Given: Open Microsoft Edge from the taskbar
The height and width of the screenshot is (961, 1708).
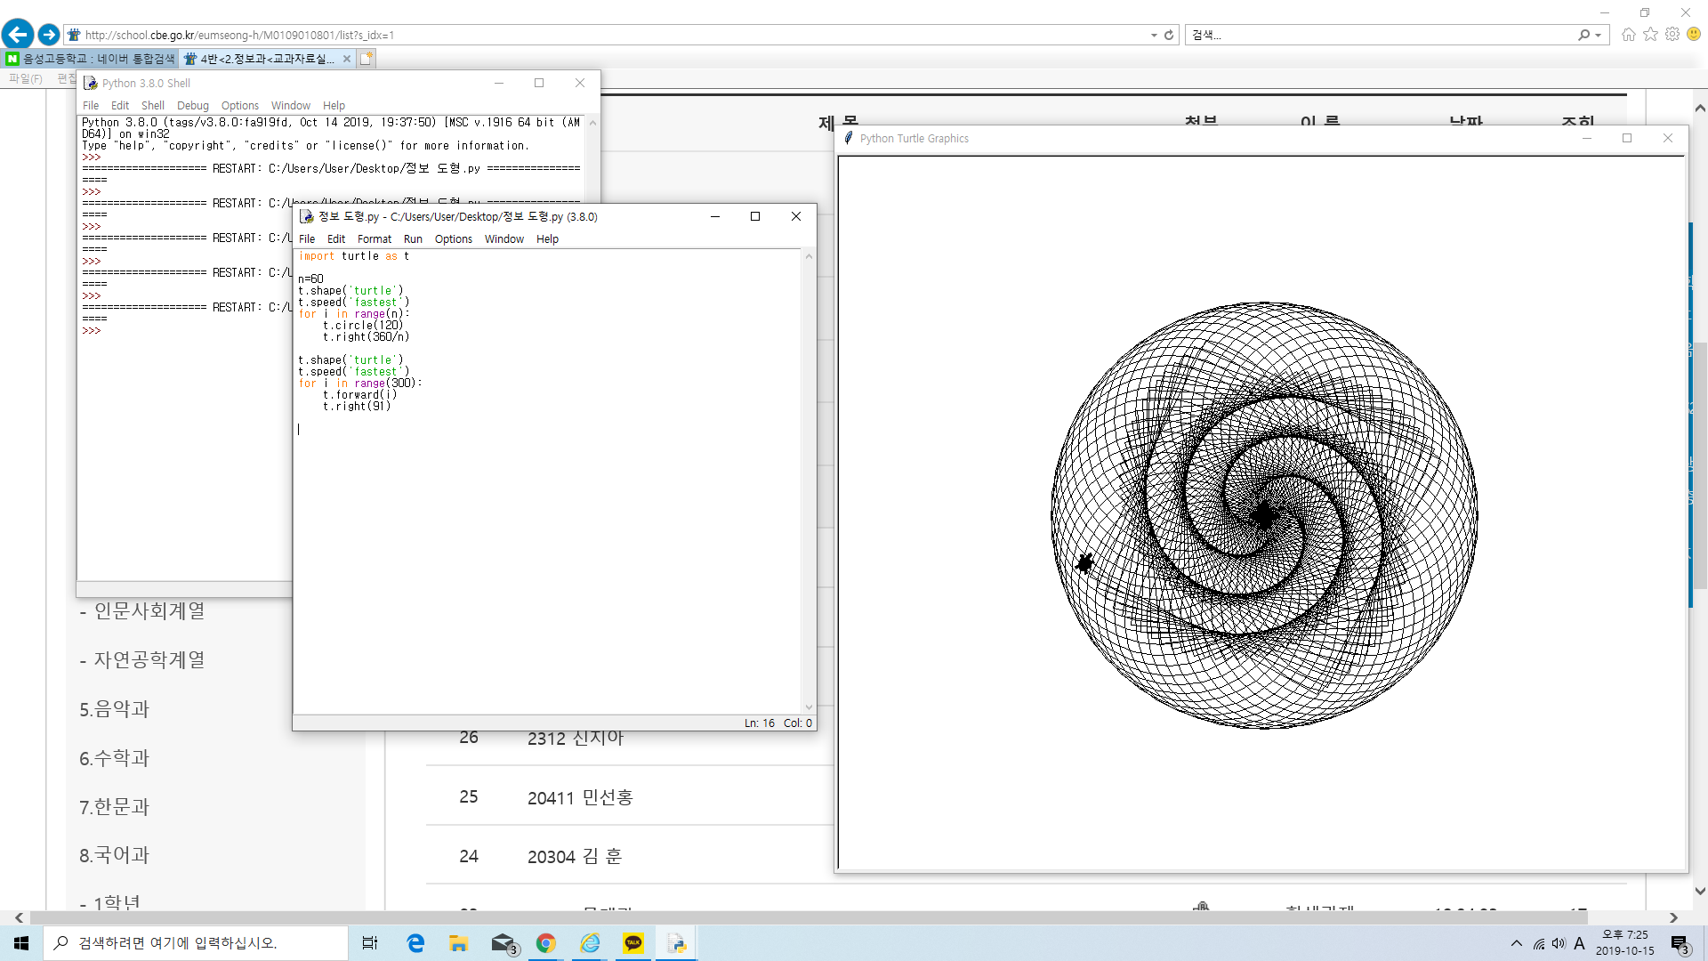Looking at the screenshot, I should pyautogui.click(x=415, y=943).
